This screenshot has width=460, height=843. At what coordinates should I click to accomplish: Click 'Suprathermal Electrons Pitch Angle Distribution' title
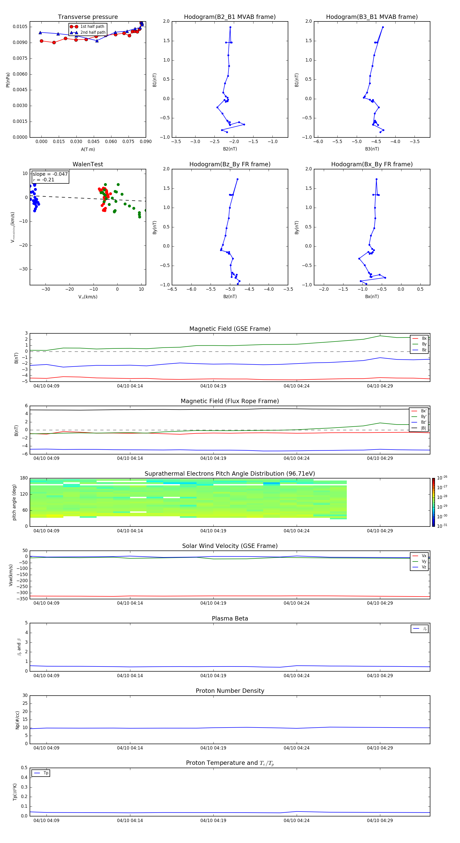coord(230,474)
